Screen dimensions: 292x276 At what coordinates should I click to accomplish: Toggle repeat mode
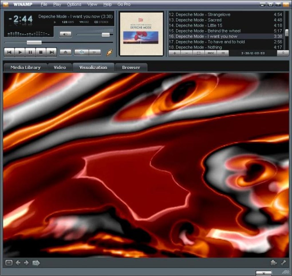[95, 52]
